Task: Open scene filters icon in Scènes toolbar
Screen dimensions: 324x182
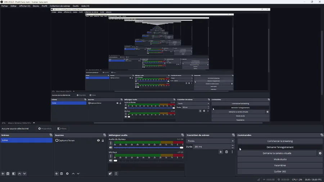Action: click(x=14, y=173)
